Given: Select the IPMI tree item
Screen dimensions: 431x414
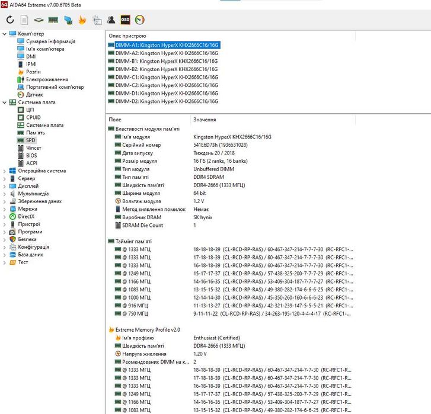Looking at the screenshot, I should tap(31, 64).
